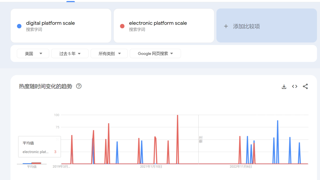
Task: Click the plus icon in 添加比较项
Action: pyautogui.click(x=226, y=26)
